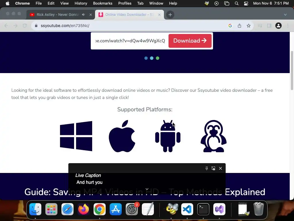Open the Bookmarks menu
Viewport: 294px width, 221px height.
[x=102, y=3]
